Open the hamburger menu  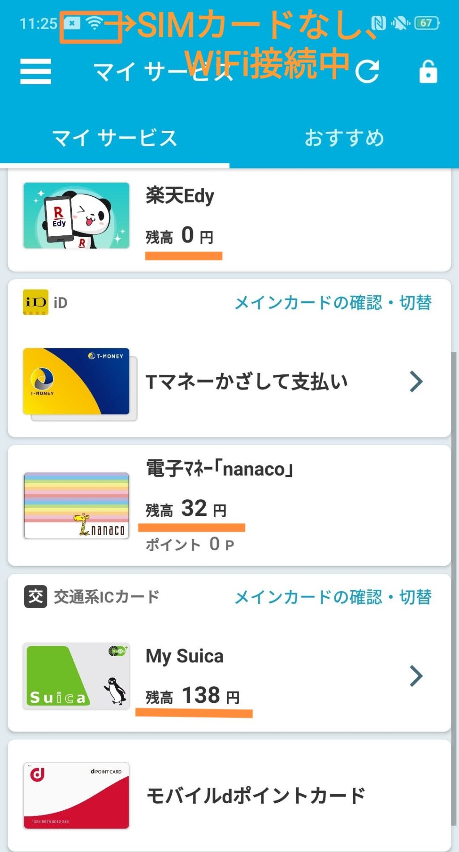(x=35, y=71)
